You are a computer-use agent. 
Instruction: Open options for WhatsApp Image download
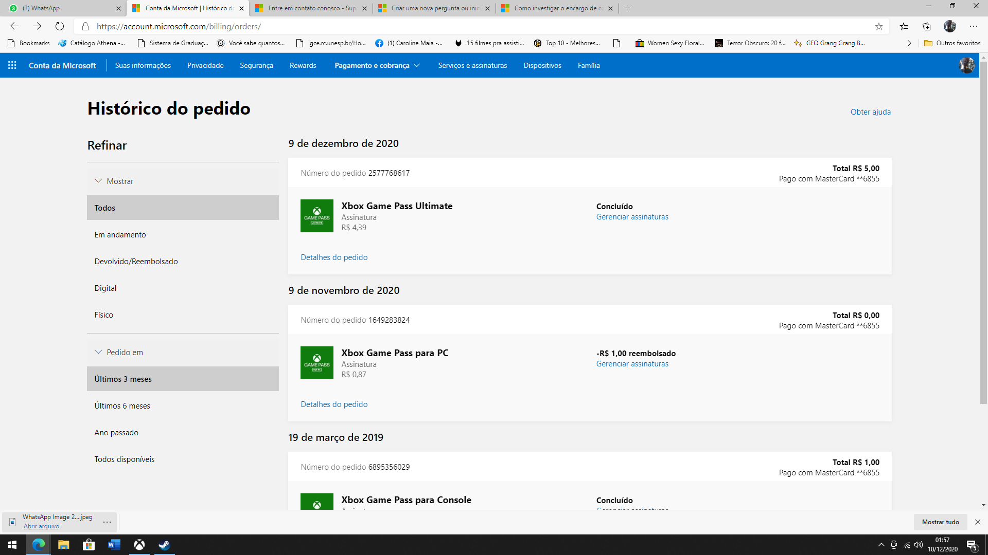point(107,522)
